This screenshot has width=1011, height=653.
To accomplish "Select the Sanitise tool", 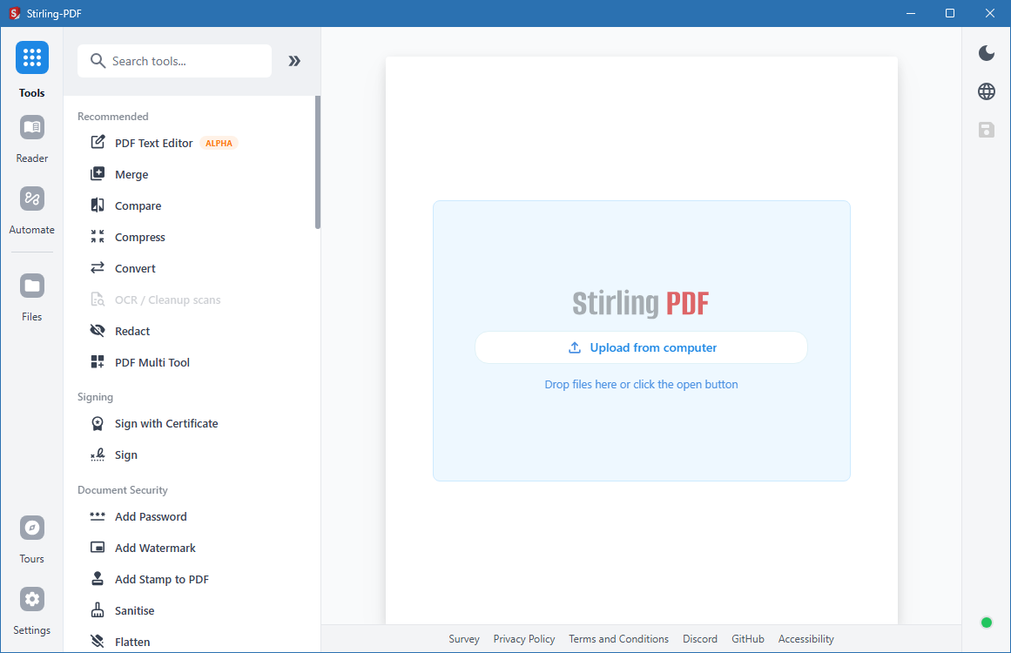I will (137, 609).
